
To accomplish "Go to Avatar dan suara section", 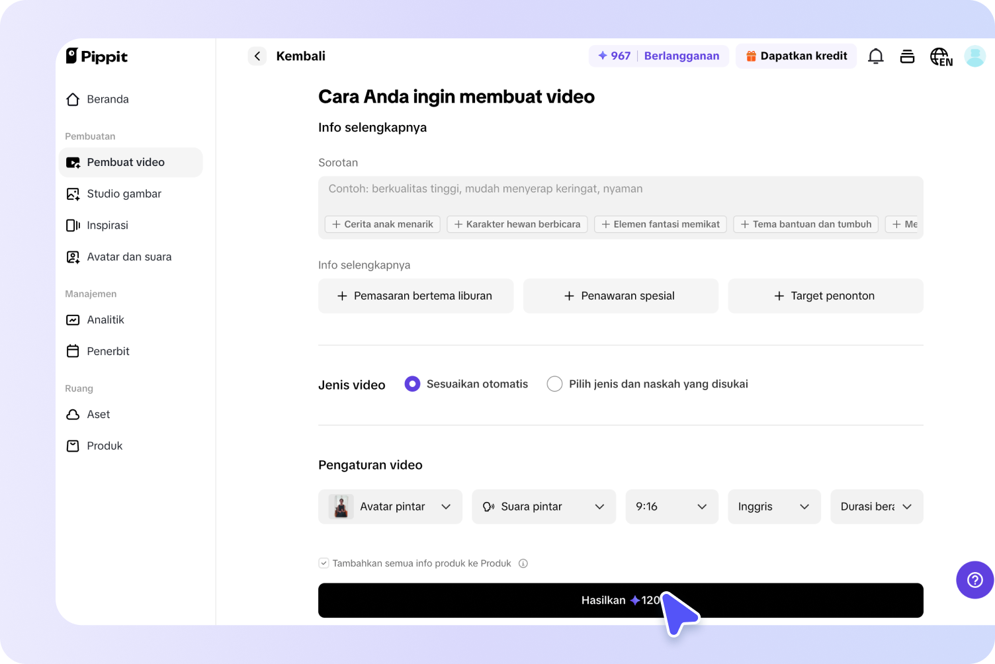I will tap(129, 257).
